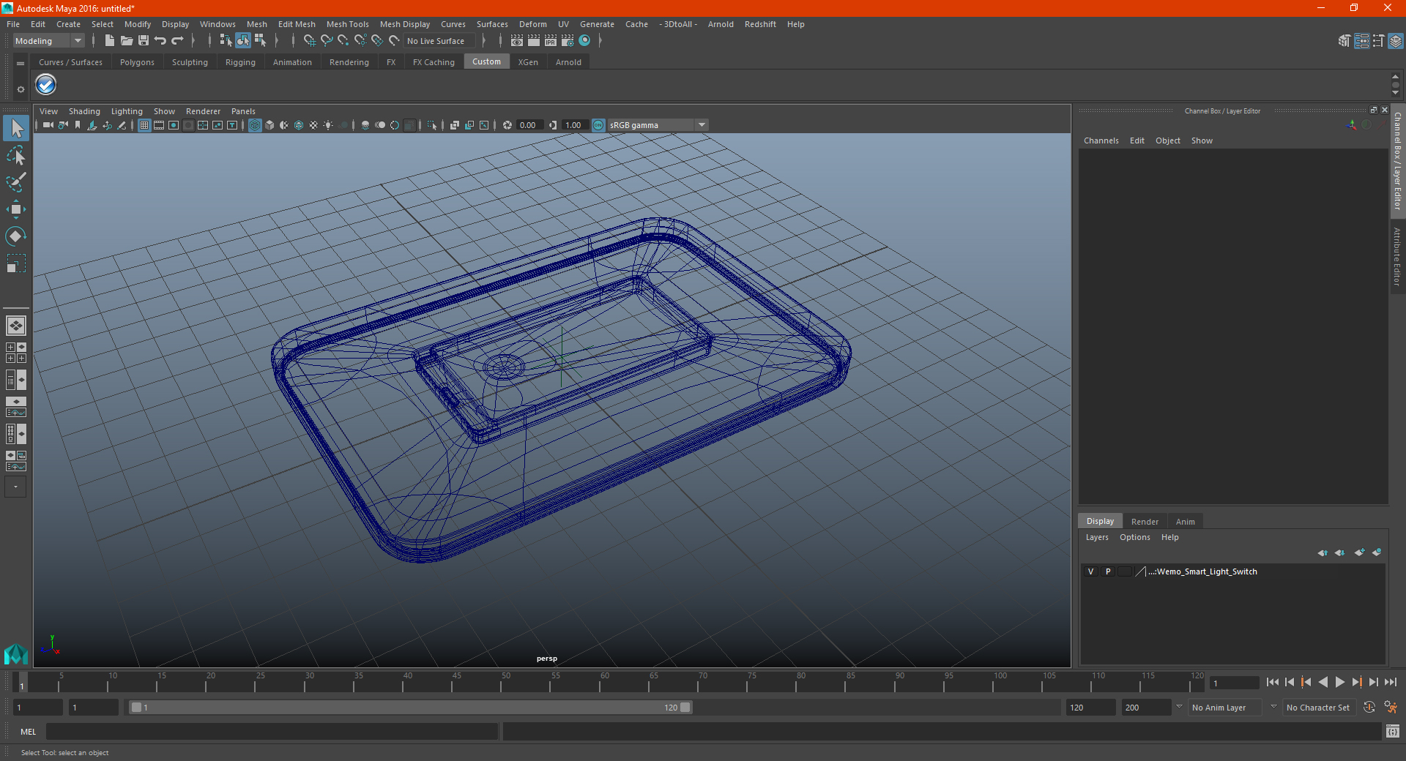Screen dimensions: 1406x761
Task: Select by object type icon
Action: click(243, 41)
